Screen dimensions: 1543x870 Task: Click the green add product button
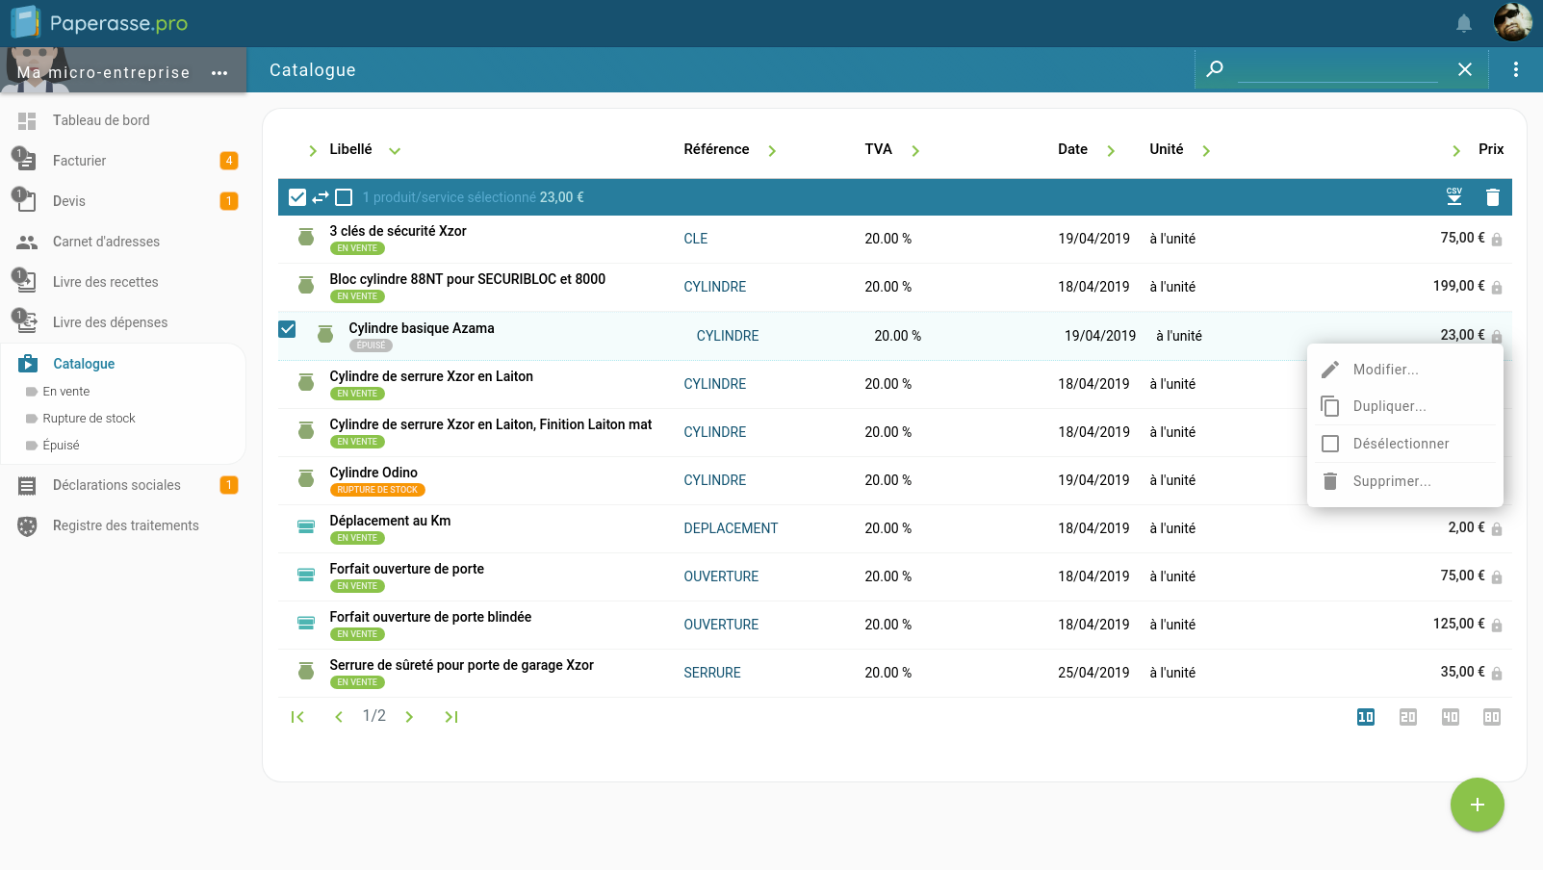click(x=1477, y=805)
